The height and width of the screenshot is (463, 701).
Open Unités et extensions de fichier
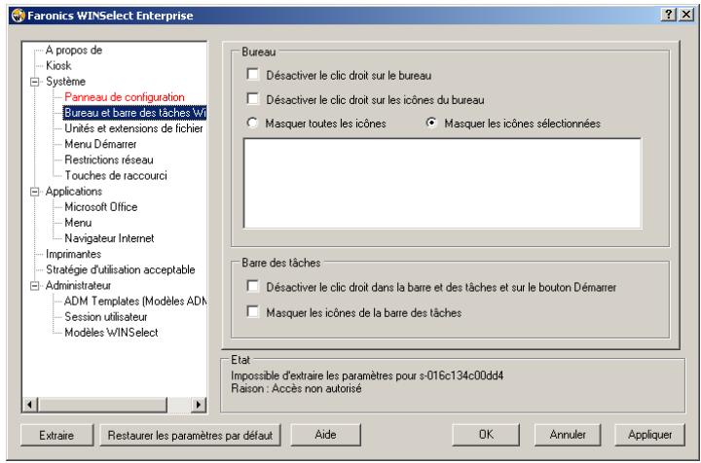pyautogui.click(x=133, y=128)
